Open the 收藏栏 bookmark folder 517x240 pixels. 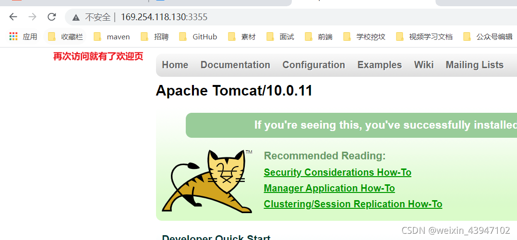[65, 36]
